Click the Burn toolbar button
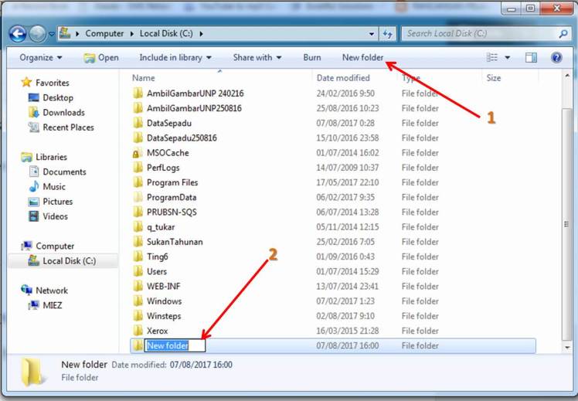 tap(312, 58)
